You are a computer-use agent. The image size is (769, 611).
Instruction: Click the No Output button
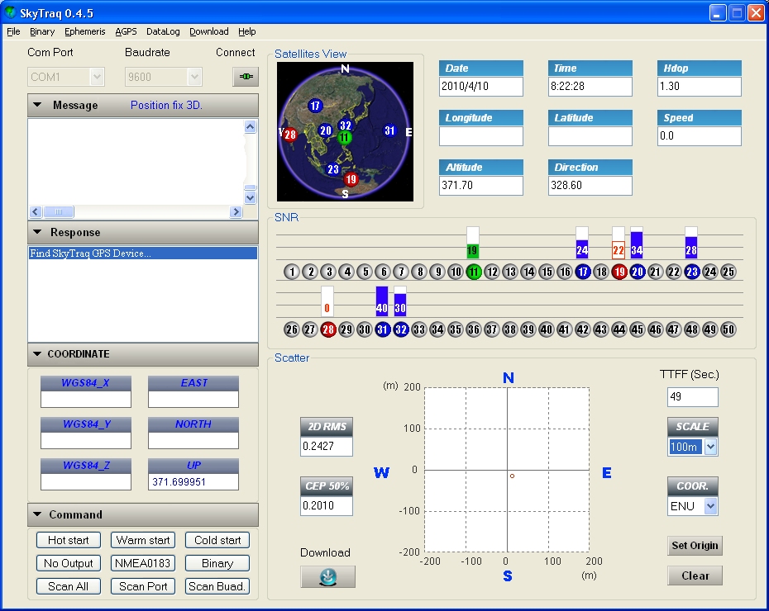tap(68, 563)
